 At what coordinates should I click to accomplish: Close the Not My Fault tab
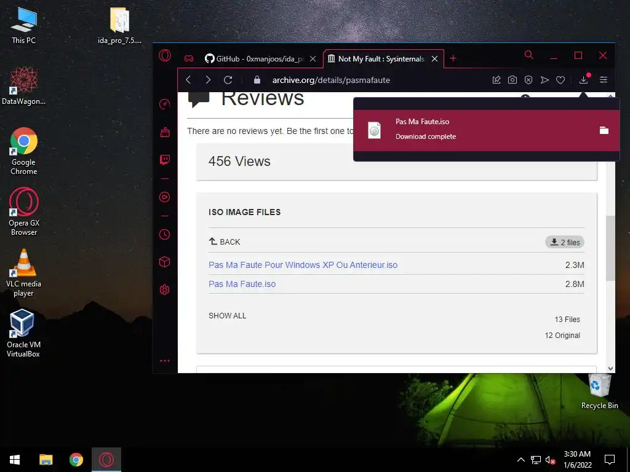click(x=435, y=58)
